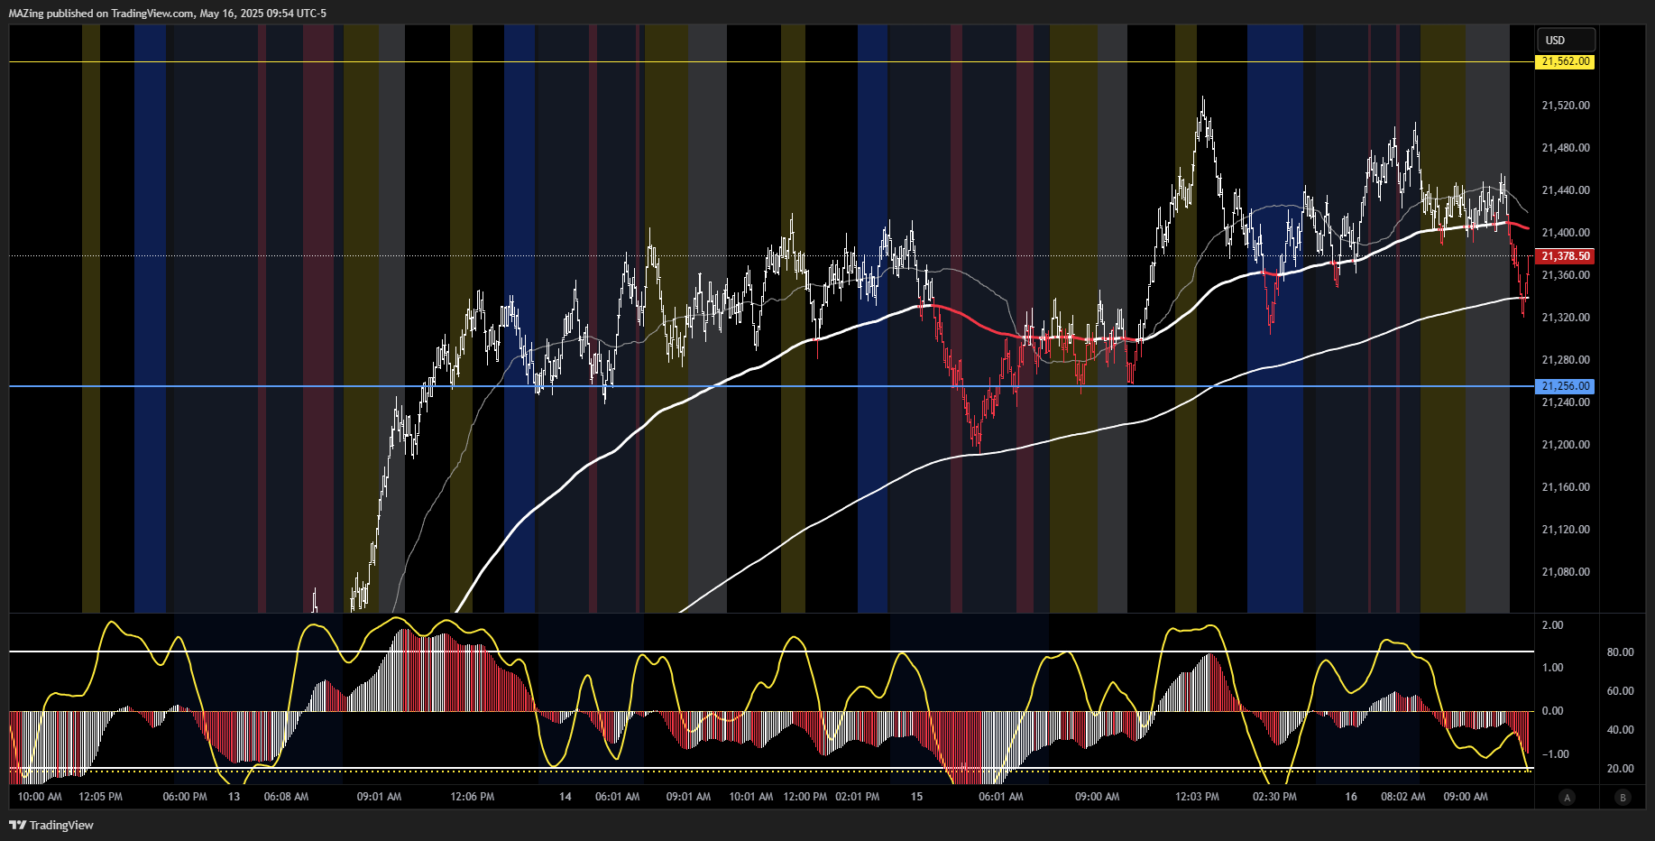
Task: Click the 21,200.00 price axis value
Action: [x=1566, y=445]
